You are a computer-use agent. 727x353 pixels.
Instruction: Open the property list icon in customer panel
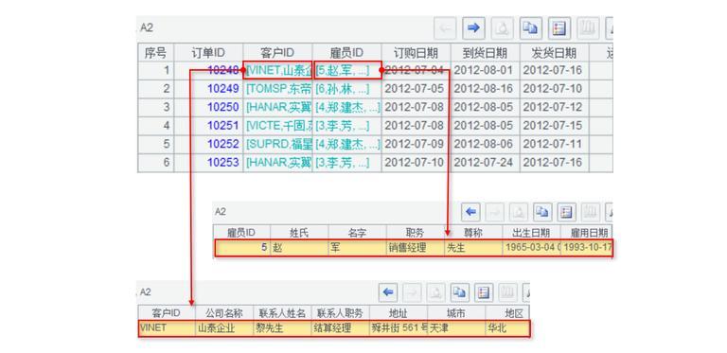click(484, 292)
